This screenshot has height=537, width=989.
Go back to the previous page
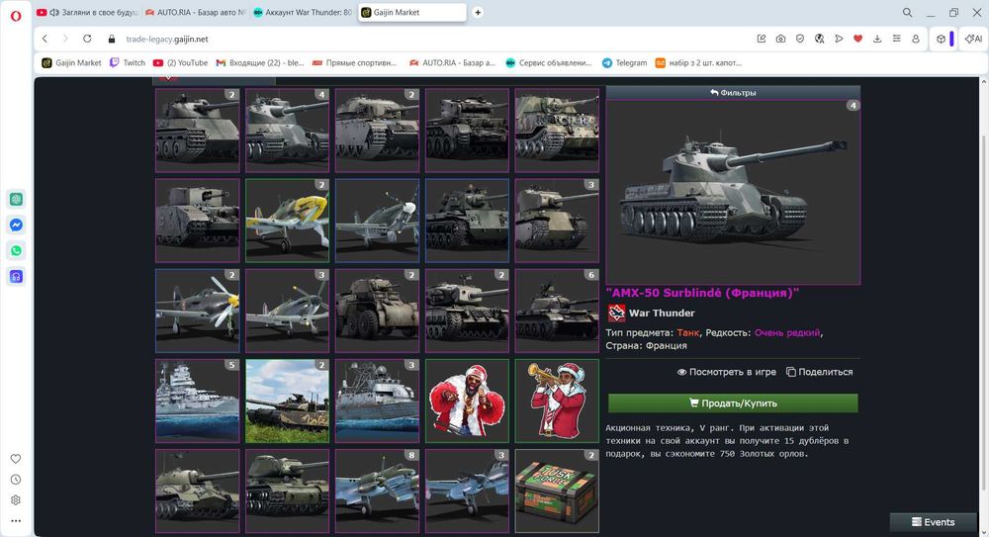click(x=45, y=39)
